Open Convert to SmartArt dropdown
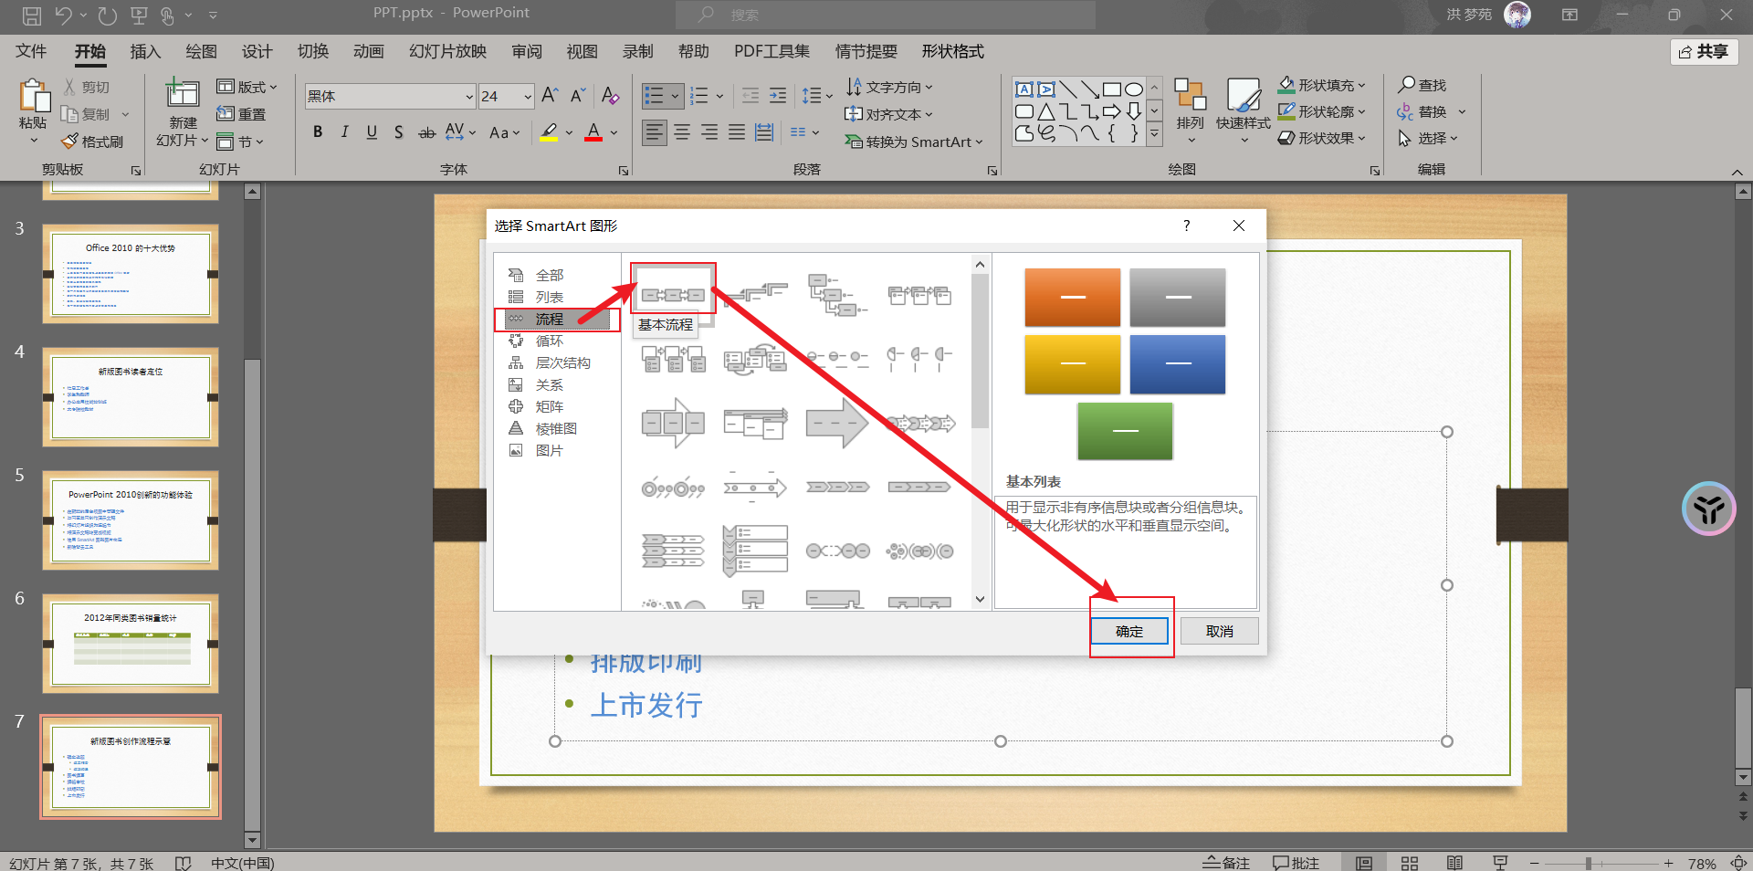 914,142
